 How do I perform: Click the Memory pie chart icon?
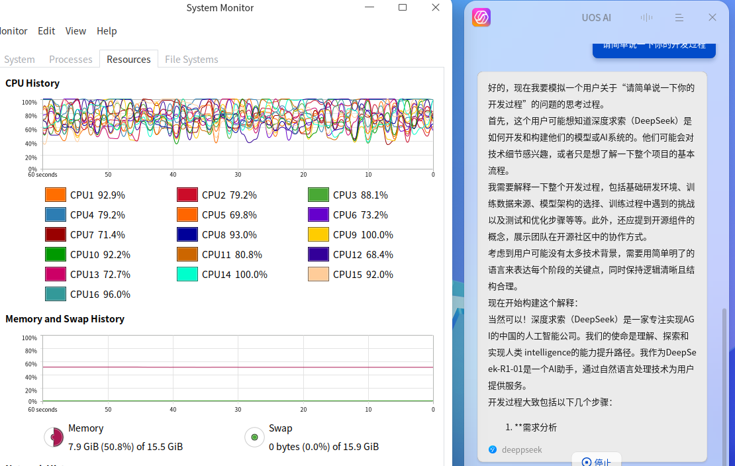tap(54, 437)
